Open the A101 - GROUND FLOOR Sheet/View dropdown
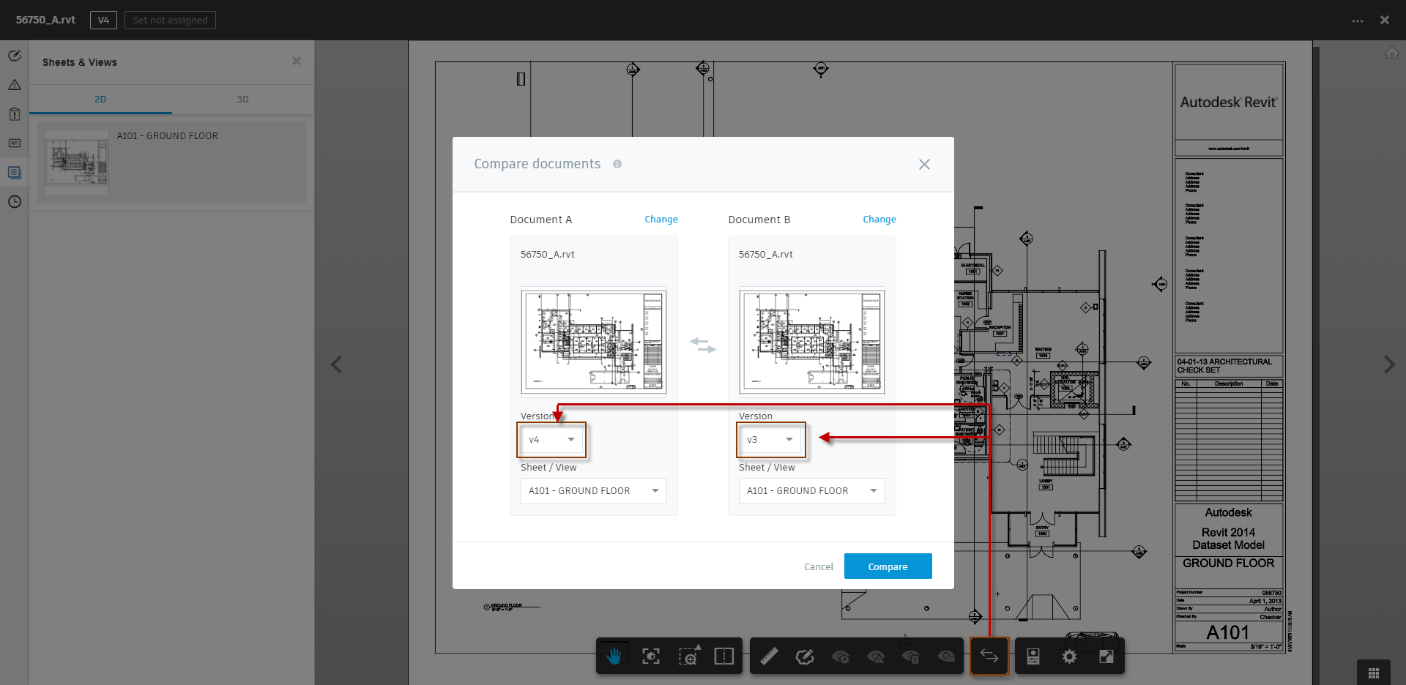This screenshot has width=1406, height=685. point(593,490)
